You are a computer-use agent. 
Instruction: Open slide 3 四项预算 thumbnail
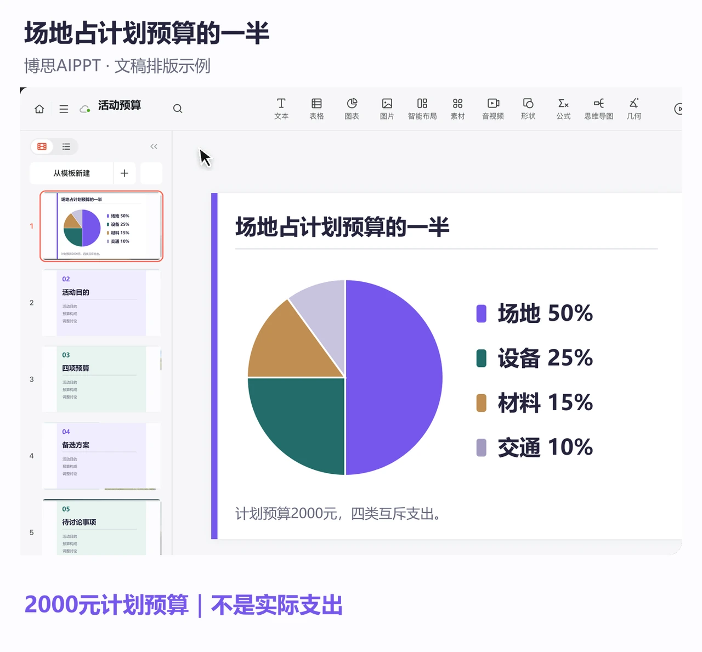pos(101,379)
